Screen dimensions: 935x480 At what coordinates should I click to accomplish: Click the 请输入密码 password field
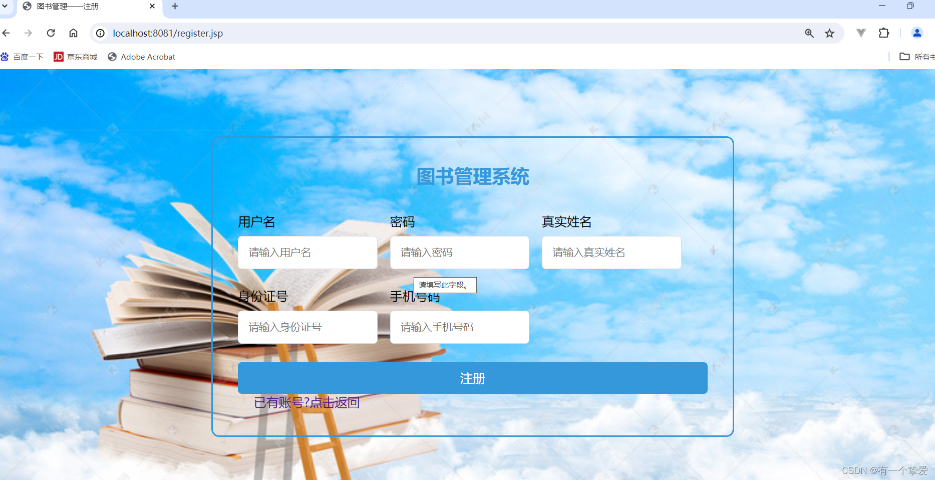point(459,253)
